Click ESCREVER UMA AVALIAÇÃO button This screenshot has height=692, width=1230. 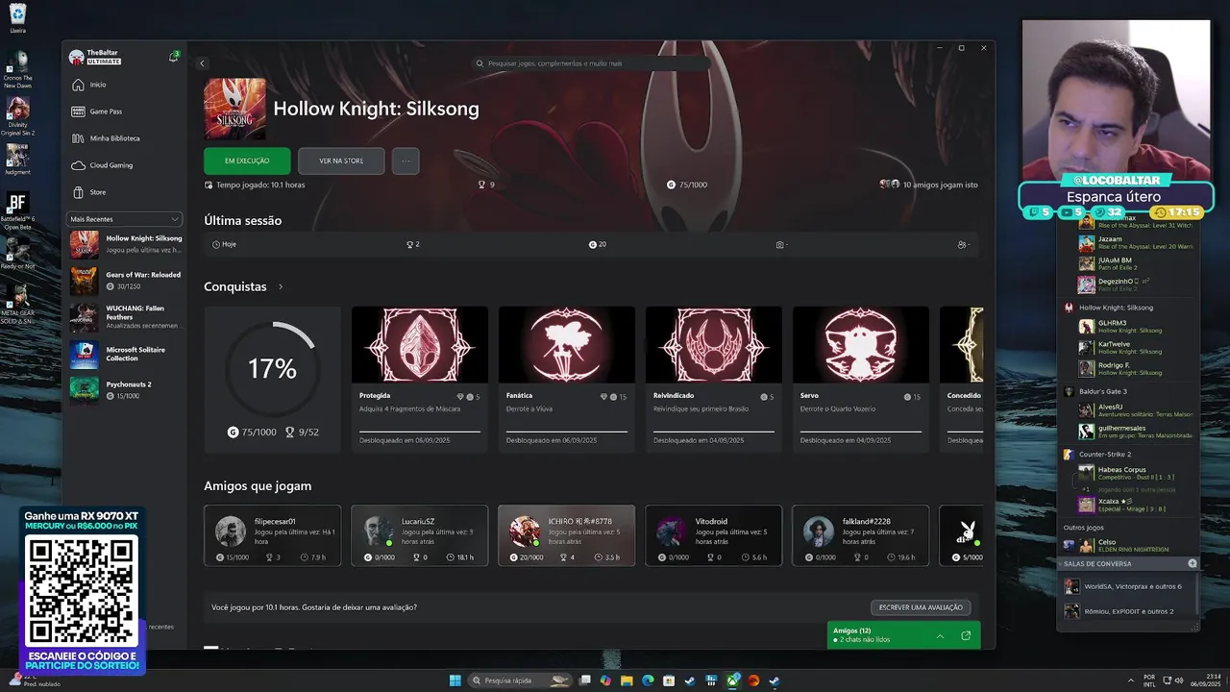click(x=921, y=607)
